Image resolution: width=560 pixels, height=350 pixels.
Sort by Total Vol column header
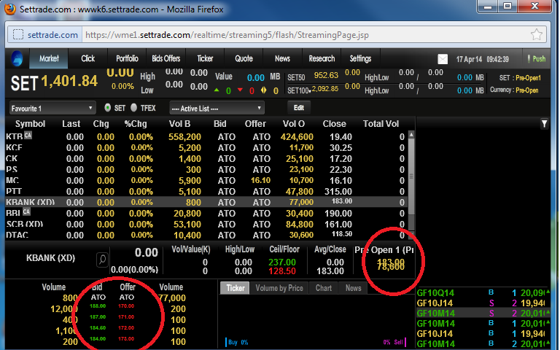pos(381,124)
